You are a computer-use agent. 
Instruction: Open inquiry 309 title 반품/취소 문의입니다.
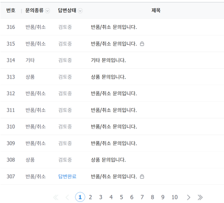click(x=114, y=143)
